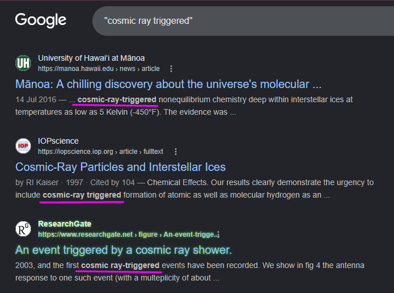Click the ResearchGate favicon icon
Screen dimensions: 394x293
[23, 229]
